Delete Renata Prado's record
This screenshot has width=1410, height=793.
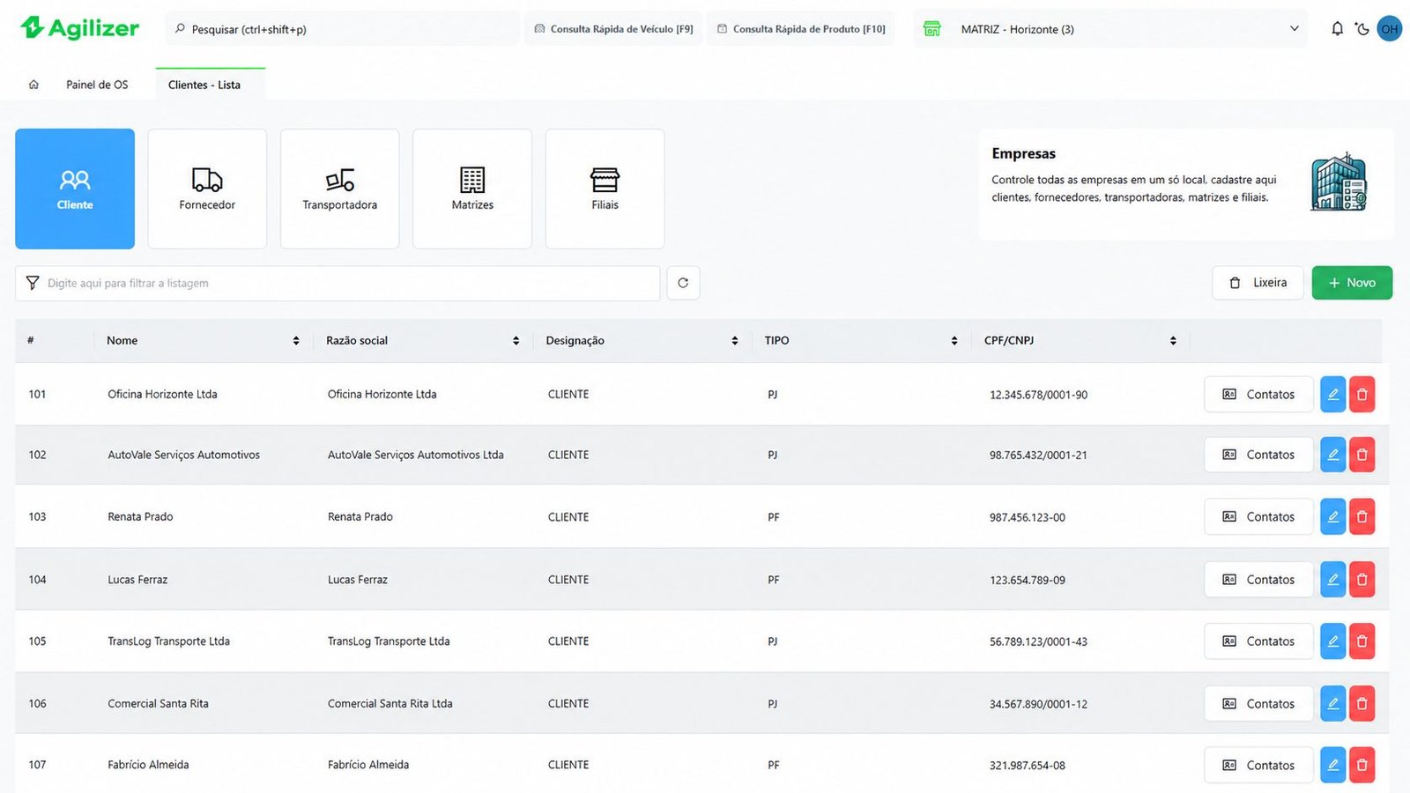tap(1362, 516)
